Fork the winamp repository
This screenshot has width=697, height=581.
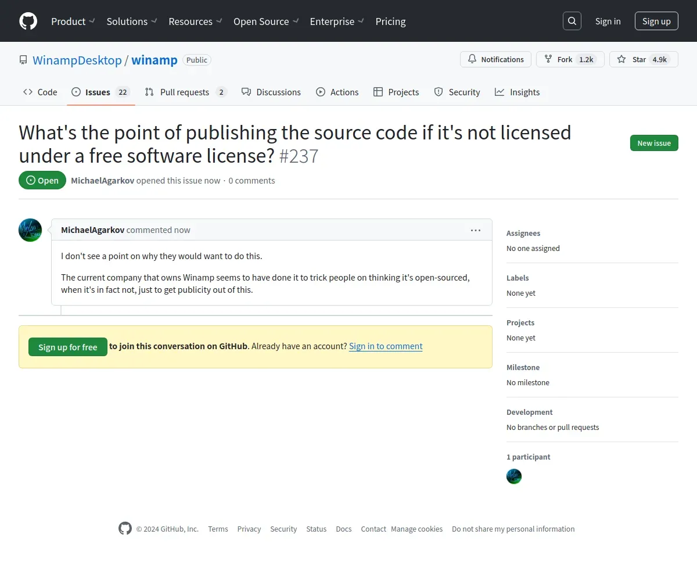pyautogui.click(x=570, y=59)
